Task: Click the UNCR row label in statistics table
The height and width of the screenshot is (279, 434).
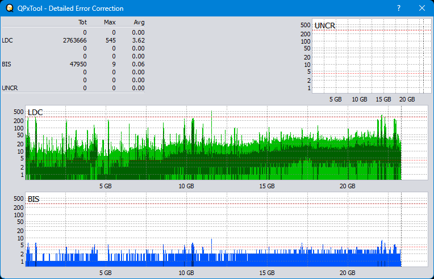Action: tap(10, 88)
